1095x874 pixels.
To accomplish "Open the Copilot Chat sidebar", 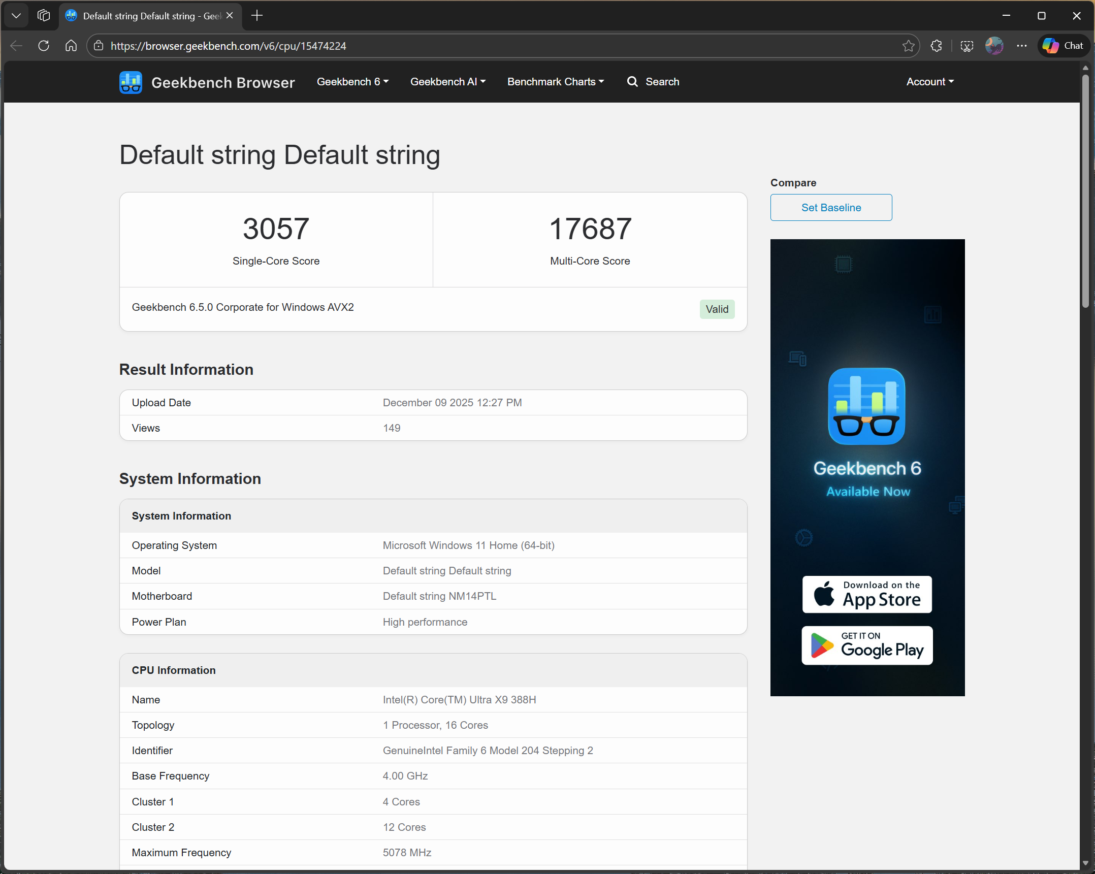I will tap(1062, 46).
